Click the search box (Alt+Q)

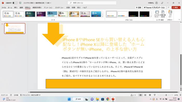coord(92,3)
